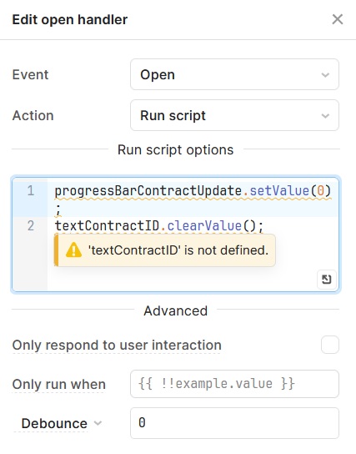Viewport: 356px width, 454px height.
Task: Click the chevron next to Debounce
Action: [x=98, y=423]
